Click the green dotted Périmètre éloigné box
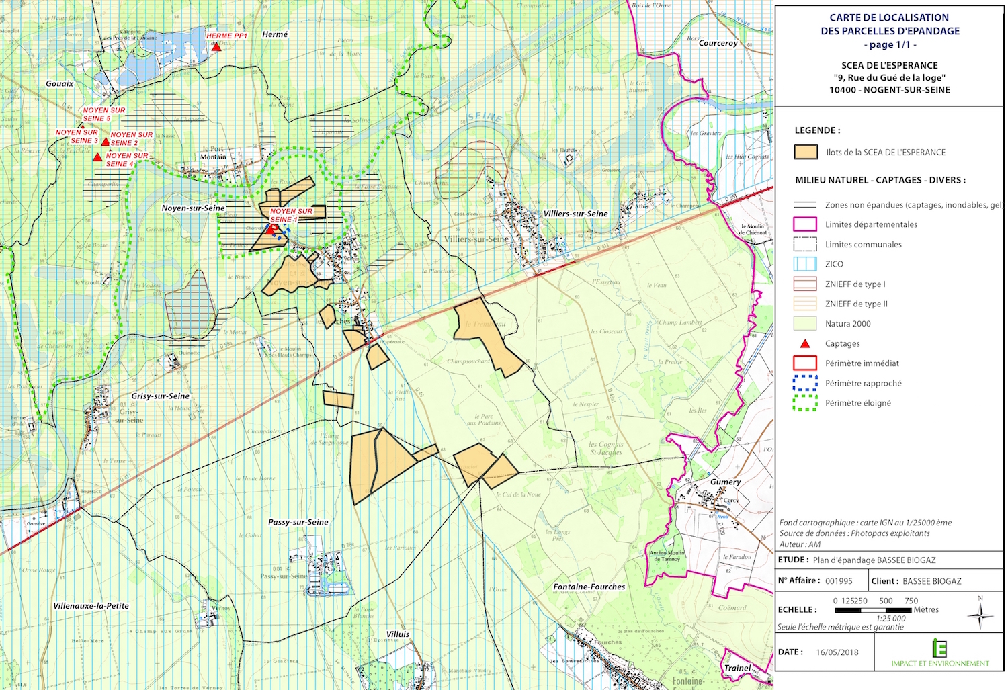This screenshot has height=690, width=1008. coord(805,403)
